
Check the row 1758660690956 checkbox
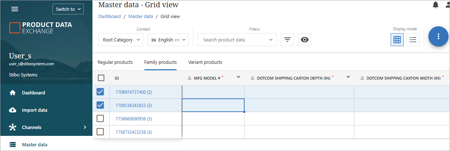point(100,118)
